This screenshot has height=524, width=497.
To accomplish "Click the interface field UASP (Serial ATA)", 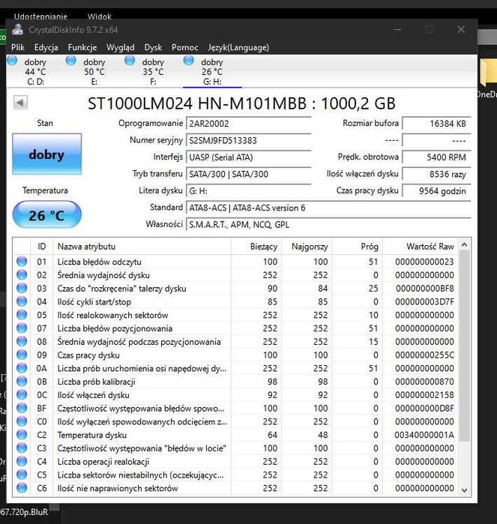I will (249, 157).
